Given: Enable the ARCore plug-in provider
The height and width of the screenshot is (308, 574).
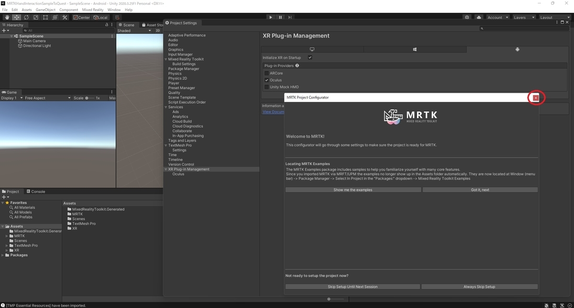Looking at the screenshot, I should (266, 73).
